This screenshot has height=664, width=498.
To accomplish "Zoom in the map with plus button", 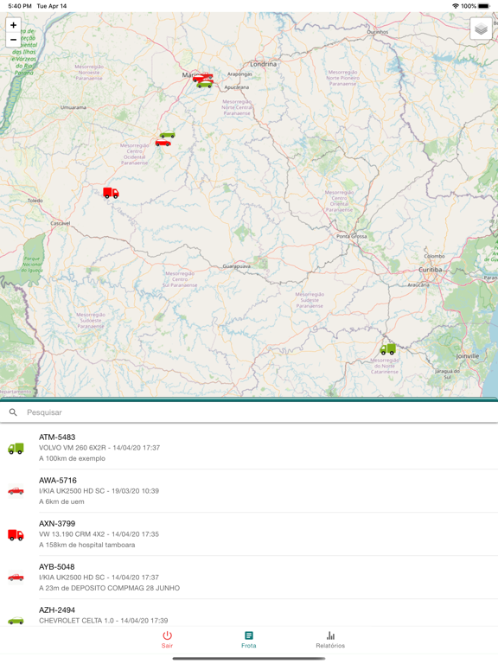I will [14, 25].
